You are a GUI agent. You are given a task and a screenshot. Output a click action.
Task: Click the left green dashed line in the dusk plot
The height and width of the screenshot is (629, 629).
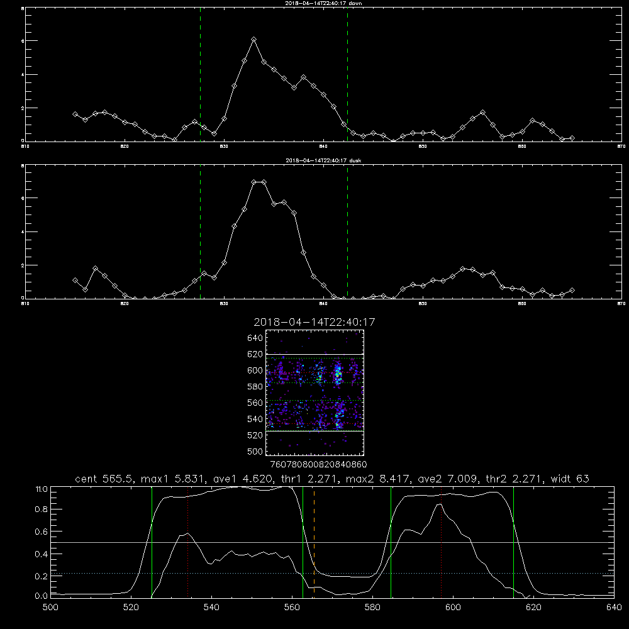[200, 232]
